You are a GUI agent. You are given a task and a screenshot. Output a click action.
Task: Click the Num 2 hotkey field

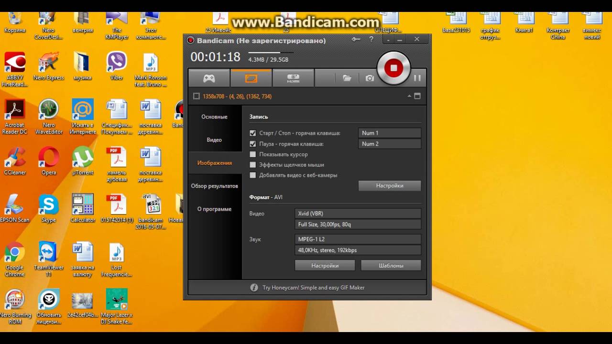pos(390,144)
